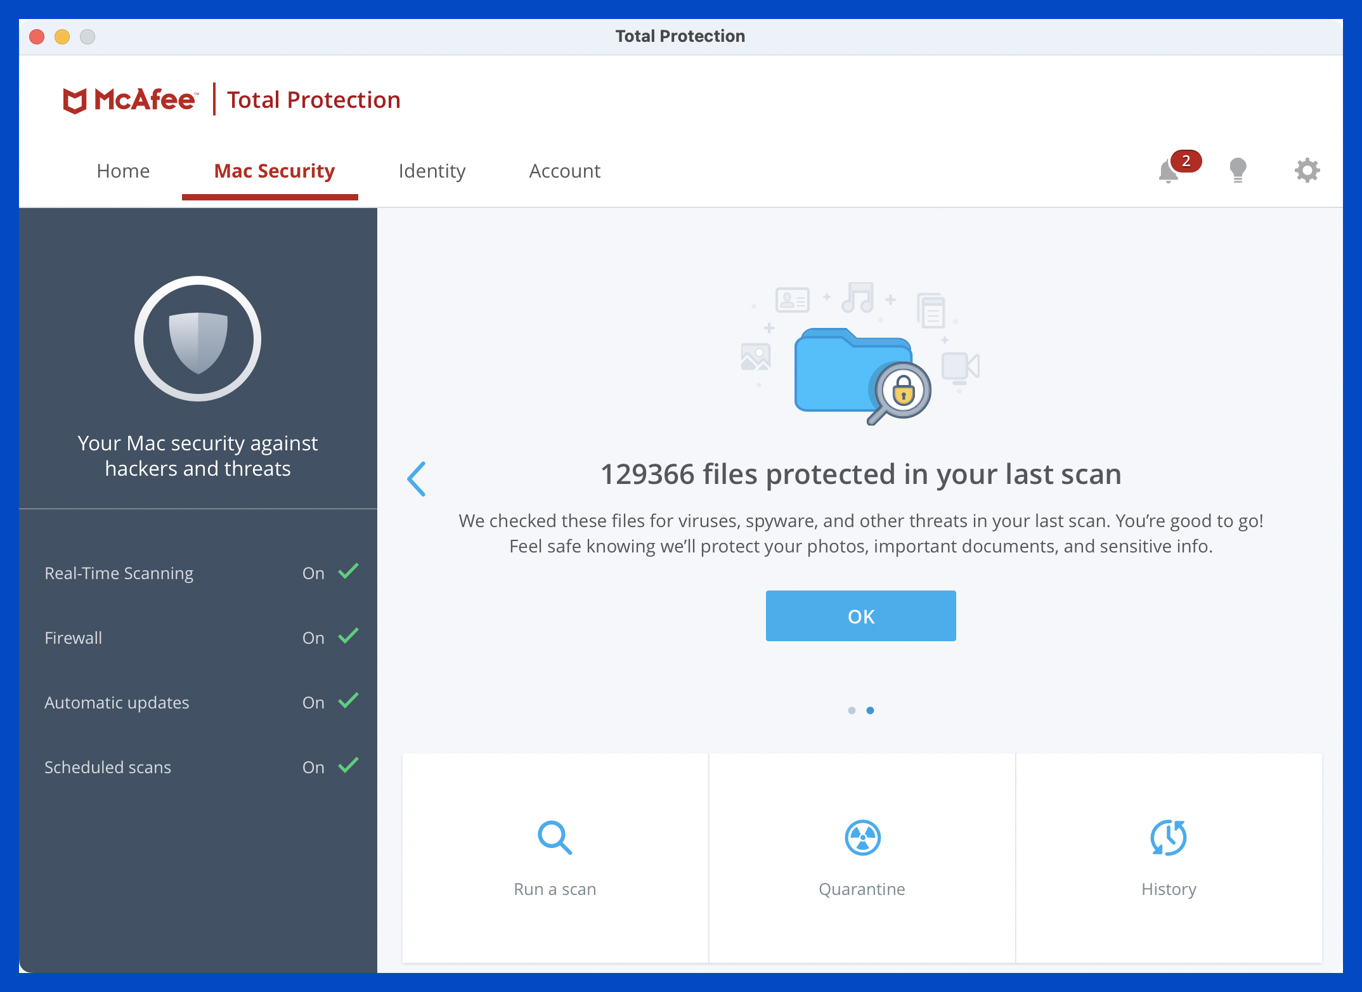
Task: Click the On label beside Firewall
Action: (x=313, y=638)
